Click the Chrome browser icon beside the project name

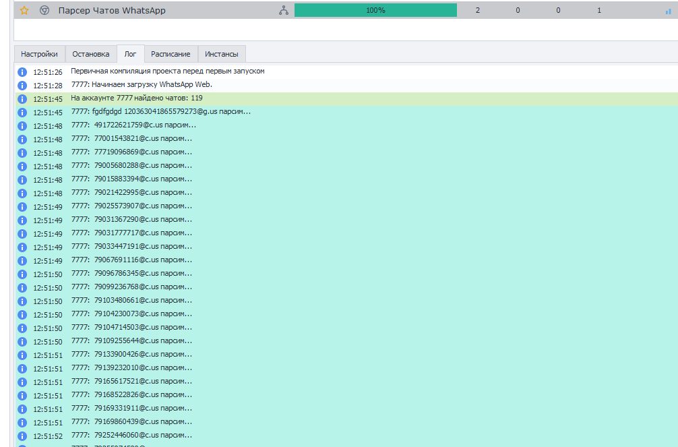(44, 10)
